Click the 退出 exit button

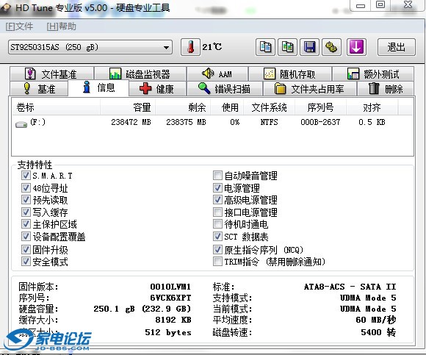(397, 47)
